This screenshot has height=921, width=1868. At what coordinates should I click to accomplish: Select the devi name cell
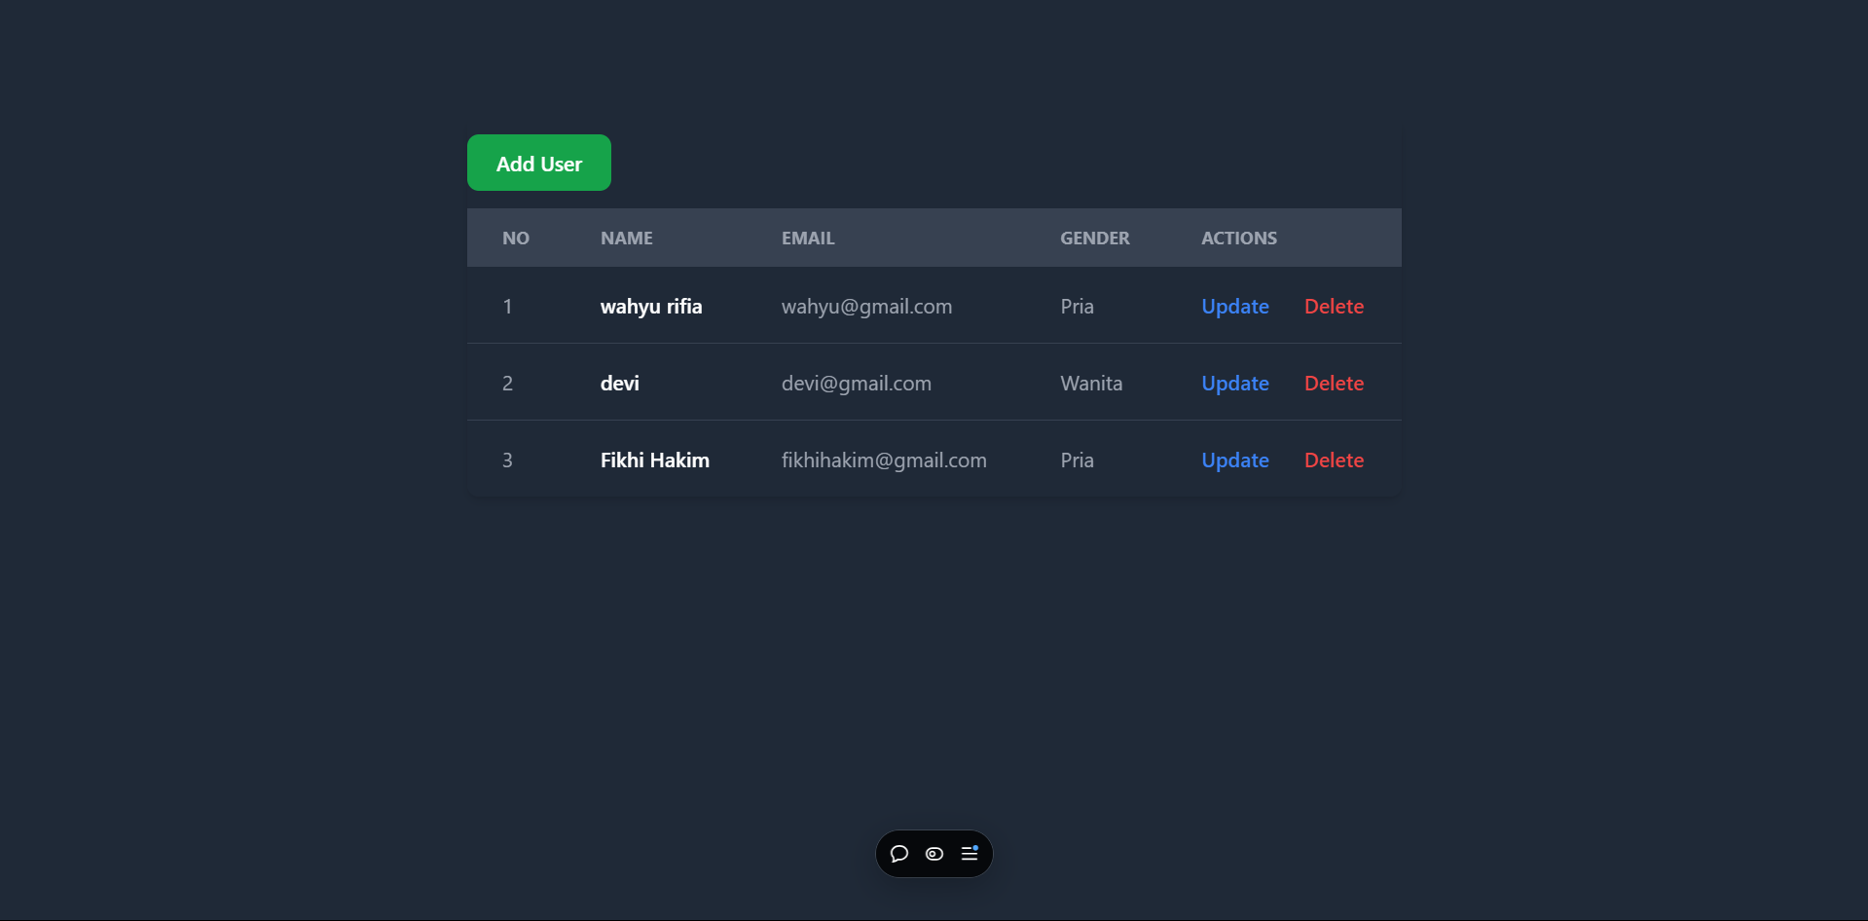[619, 384]
